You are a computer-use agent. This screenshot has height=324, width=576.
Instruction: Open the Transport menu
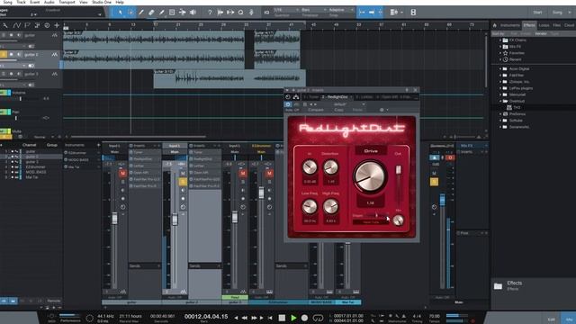67,2
